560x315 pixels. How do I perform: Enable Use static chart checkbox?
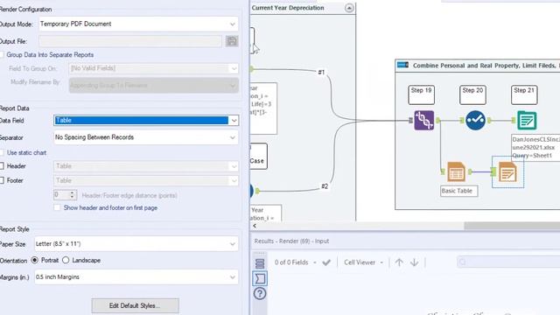(2, 152)
